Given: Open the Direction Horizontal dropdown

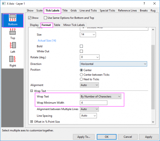Looking at the screenshot, I should coord(113,64).
